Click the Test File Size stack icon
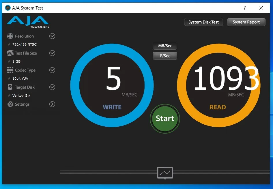This screenshot has width=273, height=189. pyautogui.click(x=10, y=53)
